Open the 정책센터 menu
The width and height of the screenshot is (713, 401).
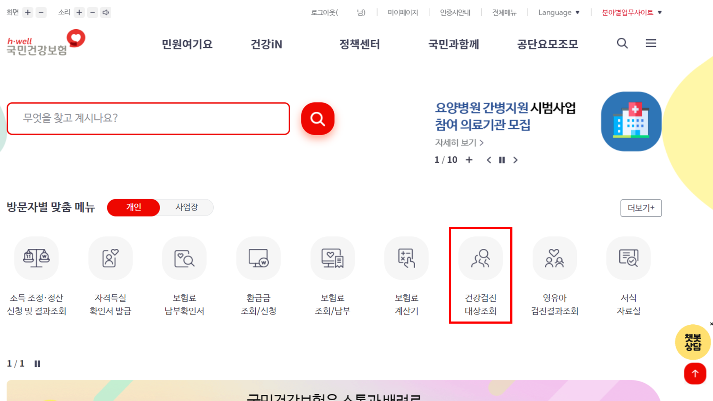coord(359,44)
